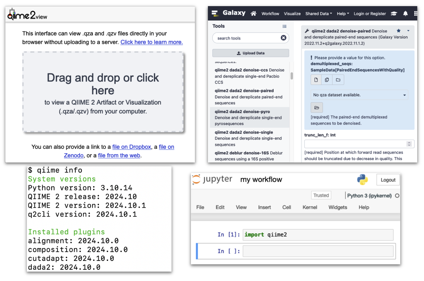Click the Jupyter Logout button
This screenshot has height=281, width=424.
point(388,180)
